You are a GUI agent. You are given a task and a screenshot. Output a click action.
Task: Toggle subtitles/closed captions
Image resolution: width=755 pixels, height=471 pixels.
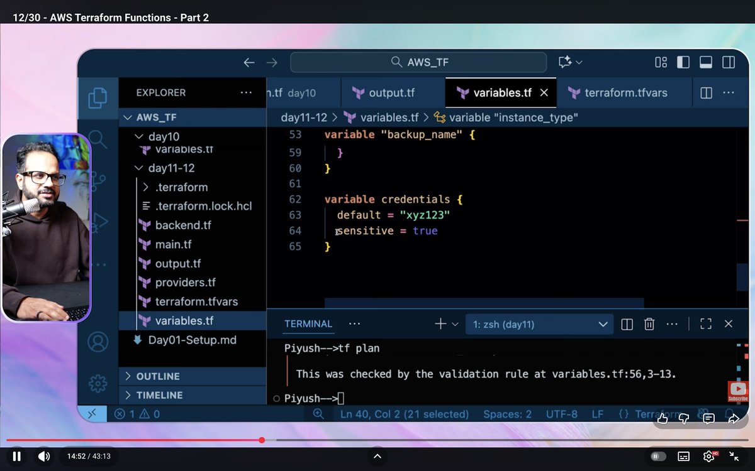(x=683, y=456)
